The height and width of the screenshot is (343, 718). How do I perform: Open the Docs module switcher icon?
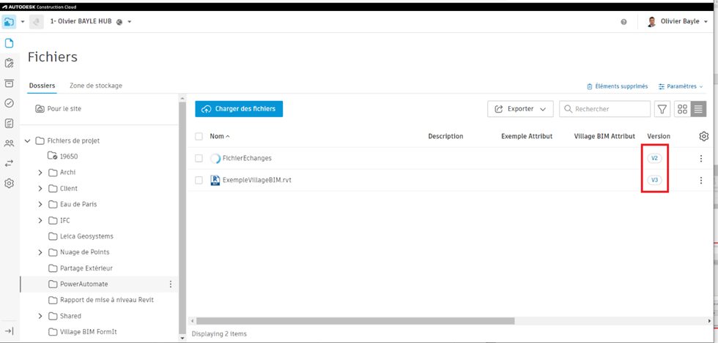pyautogui.click(x=9, y=21)
